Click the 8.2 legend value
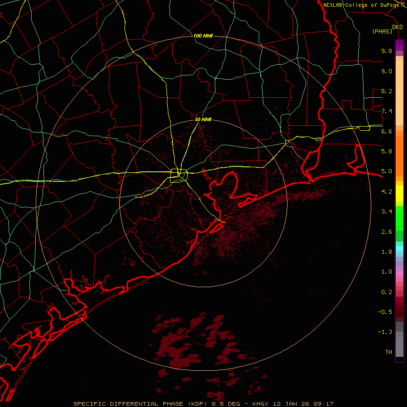Screen dimensions: 407x407 tap(387, 91)
